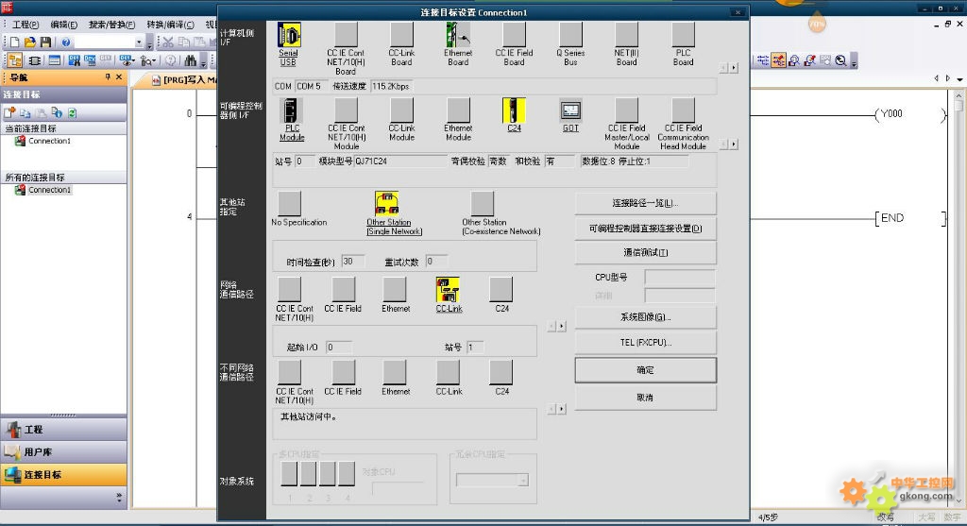Select PLC Module on PLC side
Screen dimensions: 967x526
292,110
